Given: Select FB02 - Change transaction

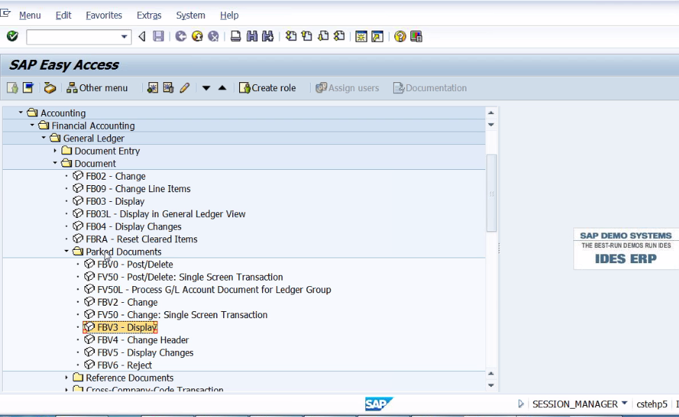Looking at the screenshot, I should [x=116, y=176].
